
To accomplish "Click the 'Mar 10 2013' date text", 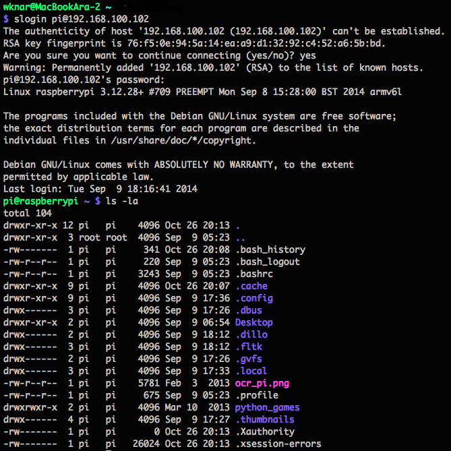I will click(198, 408).
